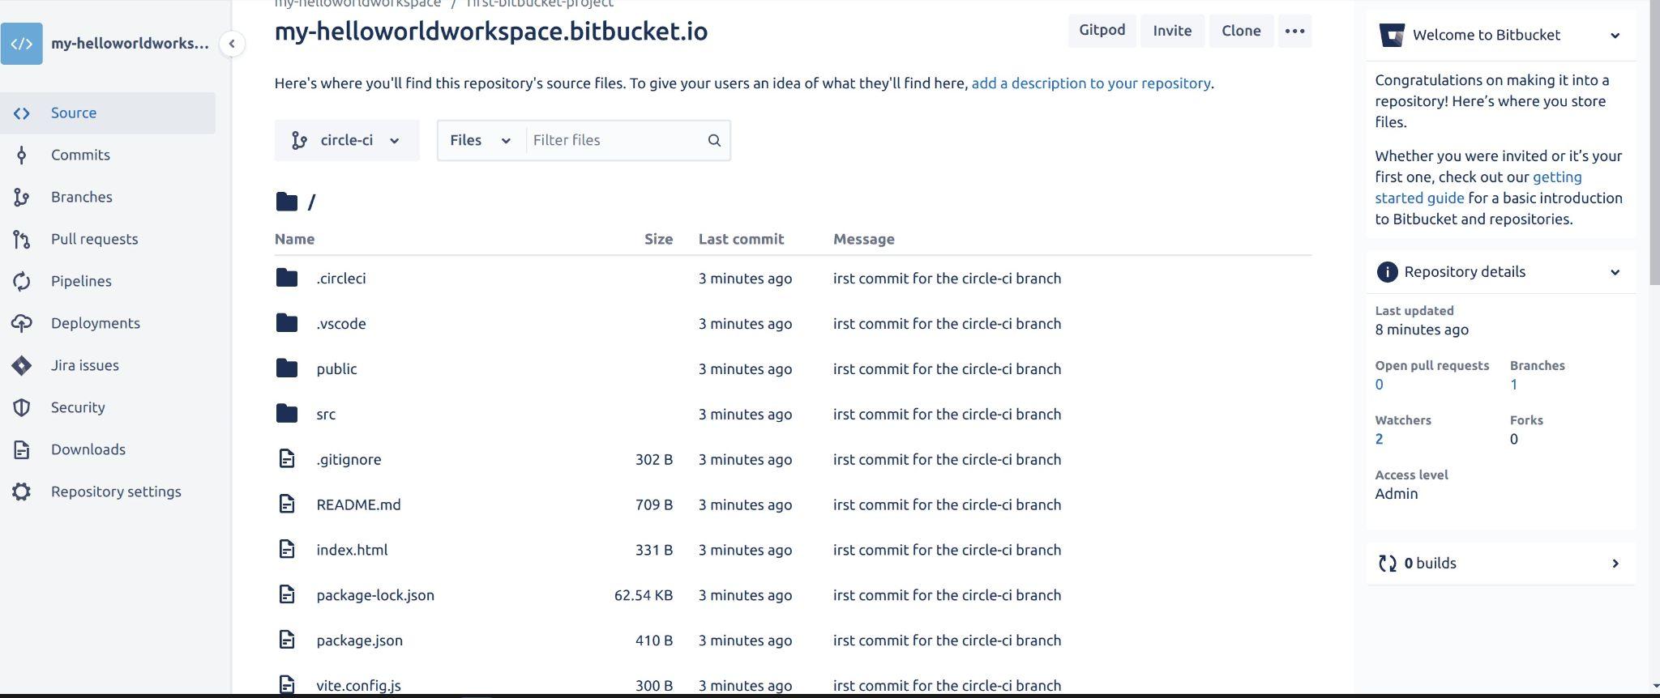Collapse the sidebar with arrow toggle
1660x698 pixels.
(x=232, y=44)
